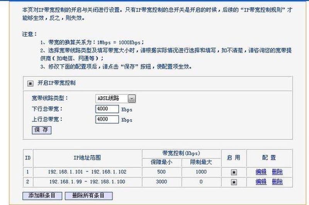Click the 注意 heading text
This screenshot has width=309, height=205.
tap(30, 34)
